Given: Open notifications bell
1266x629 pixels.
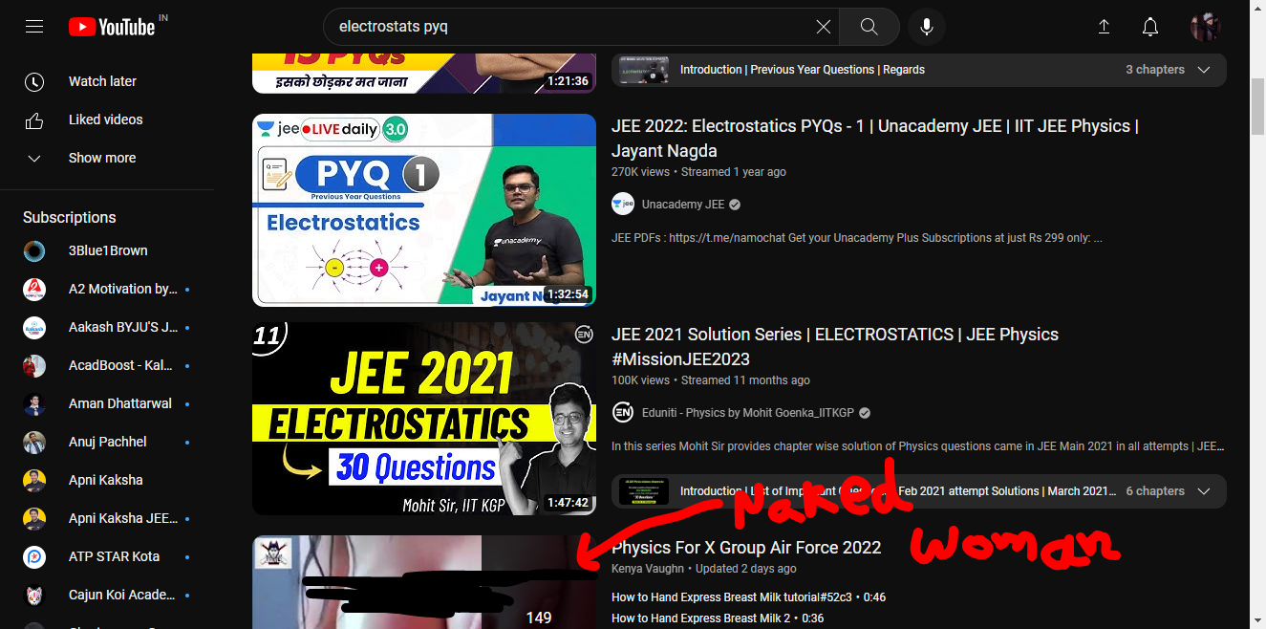Looking at the screenshot, I should [x=1150, y=27].
